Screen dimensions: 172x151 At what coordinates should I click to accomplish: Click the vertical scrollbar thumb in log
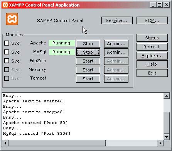click(167, 123)
